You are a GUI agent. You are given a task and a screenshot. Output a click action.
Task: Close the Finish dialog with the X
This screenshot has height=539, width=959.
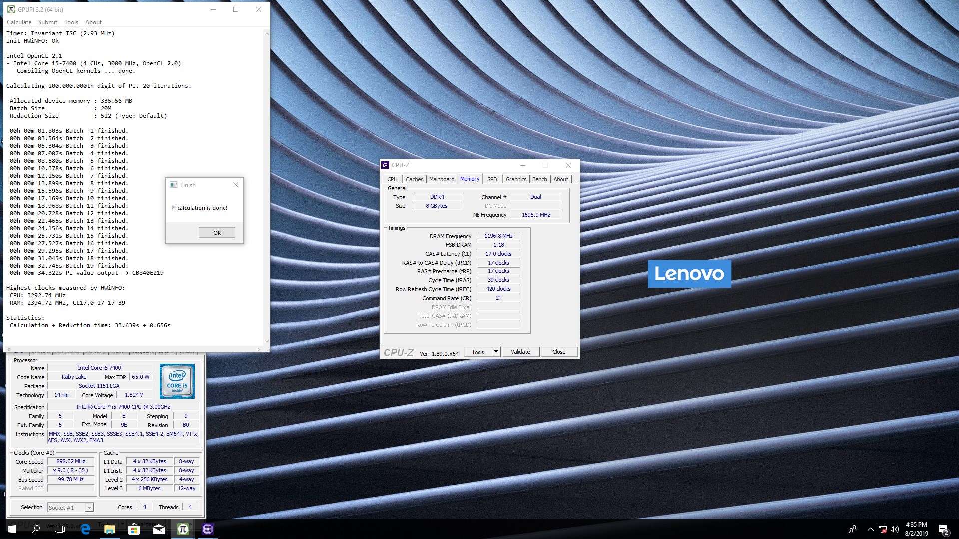pos(236,185)
